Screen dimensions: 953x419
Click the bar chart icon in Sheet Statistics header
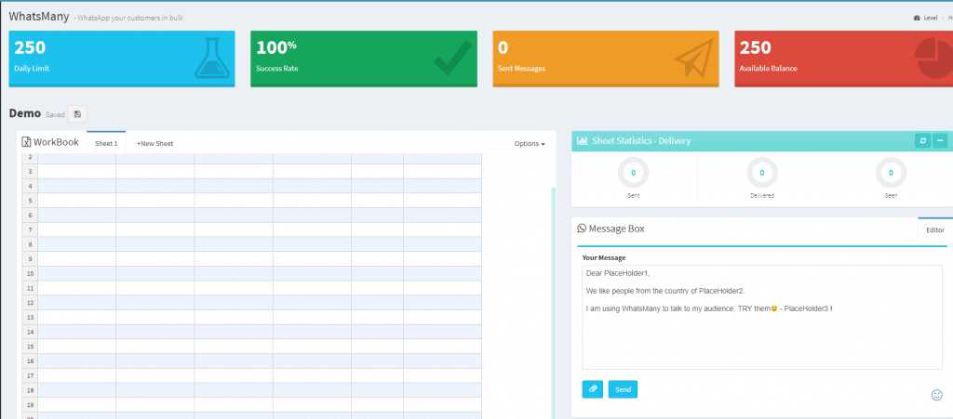coord(583,140)
